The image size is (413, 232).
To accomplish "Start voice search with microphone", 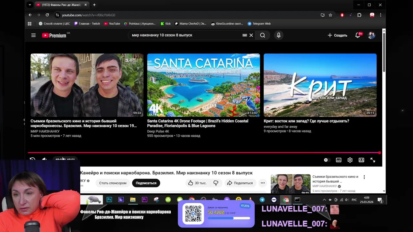I will (x=279, y=35).
